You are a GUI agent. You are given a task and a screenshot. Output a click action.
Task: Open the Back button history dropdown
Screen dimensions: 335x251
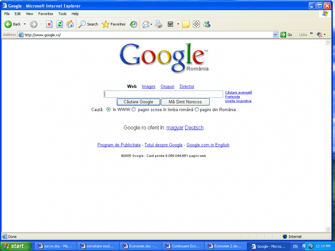pos(24,24)
